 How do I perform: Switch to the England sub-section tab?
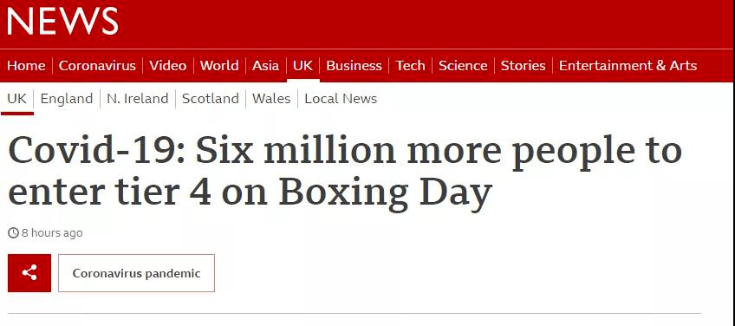click(67, 99)
